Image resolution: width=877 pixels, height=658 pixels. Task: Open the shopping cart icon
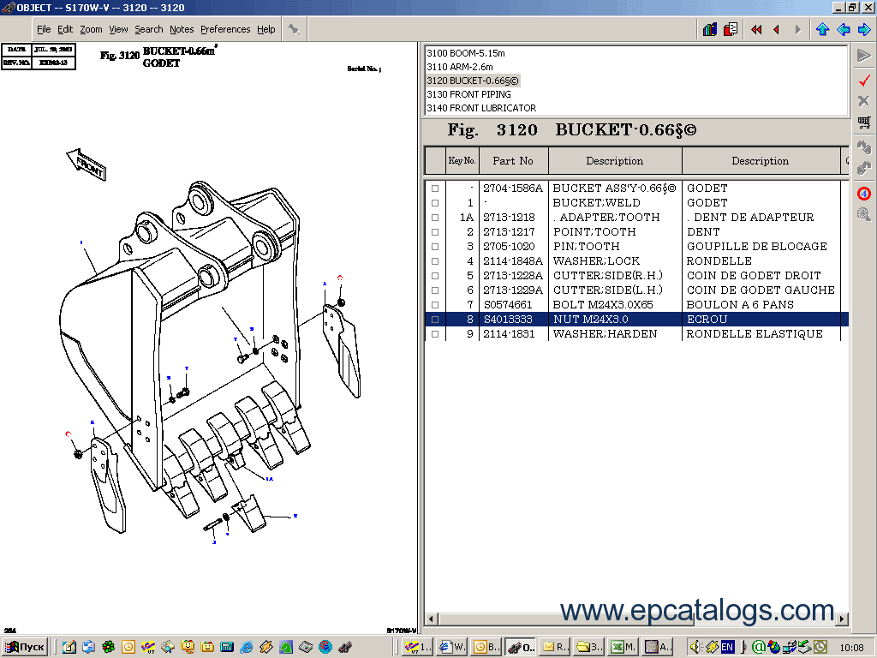coord(864,123)
